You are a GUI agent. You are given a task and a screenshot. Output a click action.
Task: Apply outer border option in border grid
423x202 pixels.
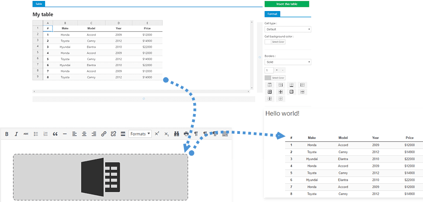(291, 92)
